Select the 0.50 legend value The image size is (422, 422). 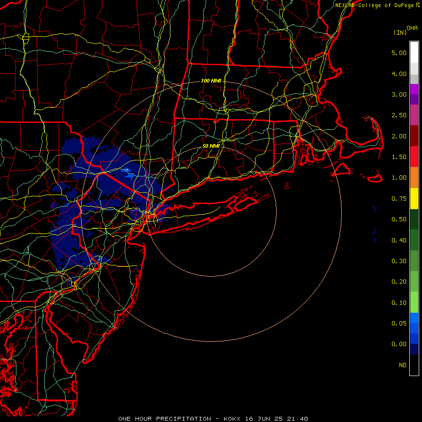[x=399, y=219]
